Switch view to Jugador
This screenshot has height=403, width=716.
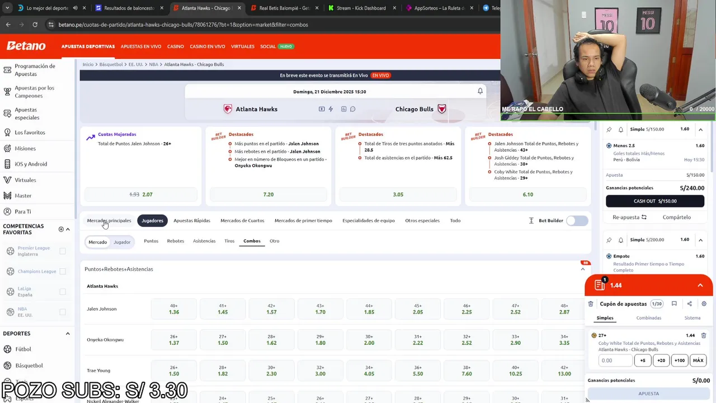click(122, 242)
